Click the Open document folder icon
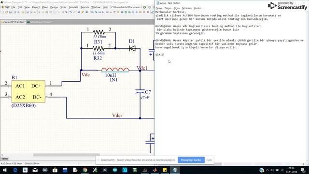 (6, 12)
